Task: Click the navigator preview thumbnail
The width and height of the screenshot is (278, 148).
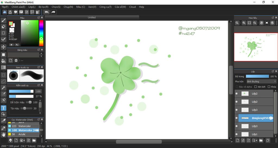Action: [256, 47]
